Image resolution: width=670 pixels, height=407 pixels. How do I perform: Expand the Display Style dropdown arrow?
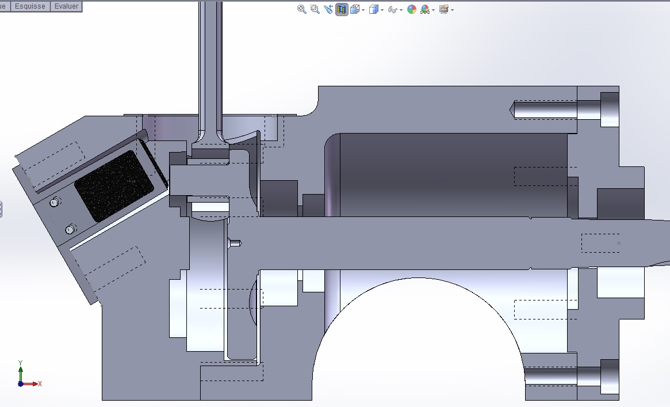tap(381, 10)
